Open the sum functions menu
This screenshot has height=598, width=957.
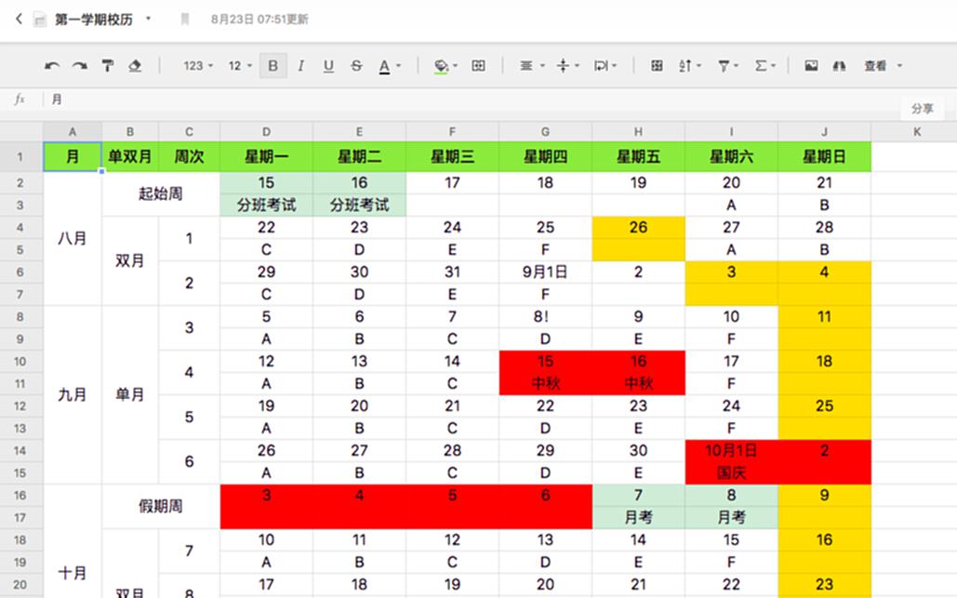point(764,66)
